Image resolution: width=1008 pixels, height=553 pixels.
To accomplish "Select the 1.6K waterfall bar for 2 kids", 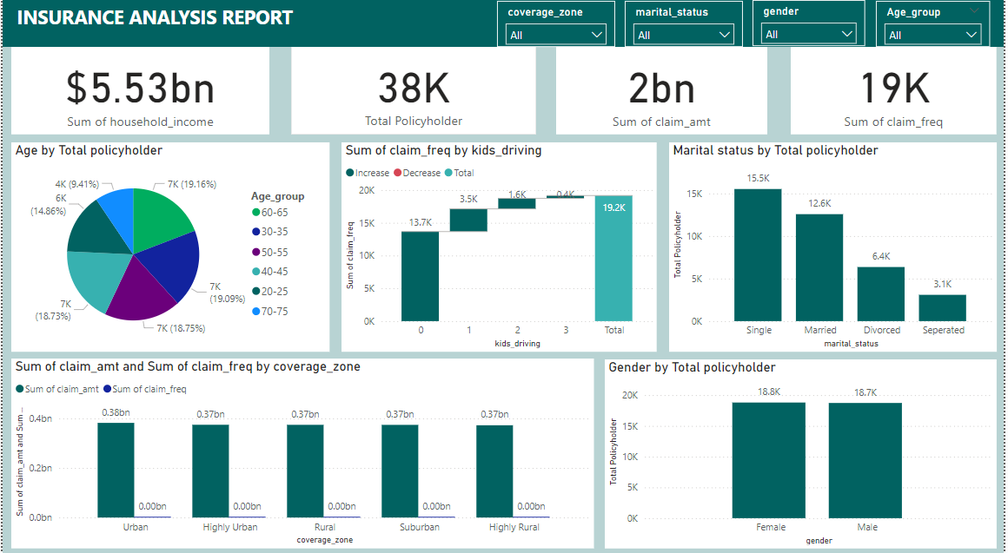I will coord(517,204).
